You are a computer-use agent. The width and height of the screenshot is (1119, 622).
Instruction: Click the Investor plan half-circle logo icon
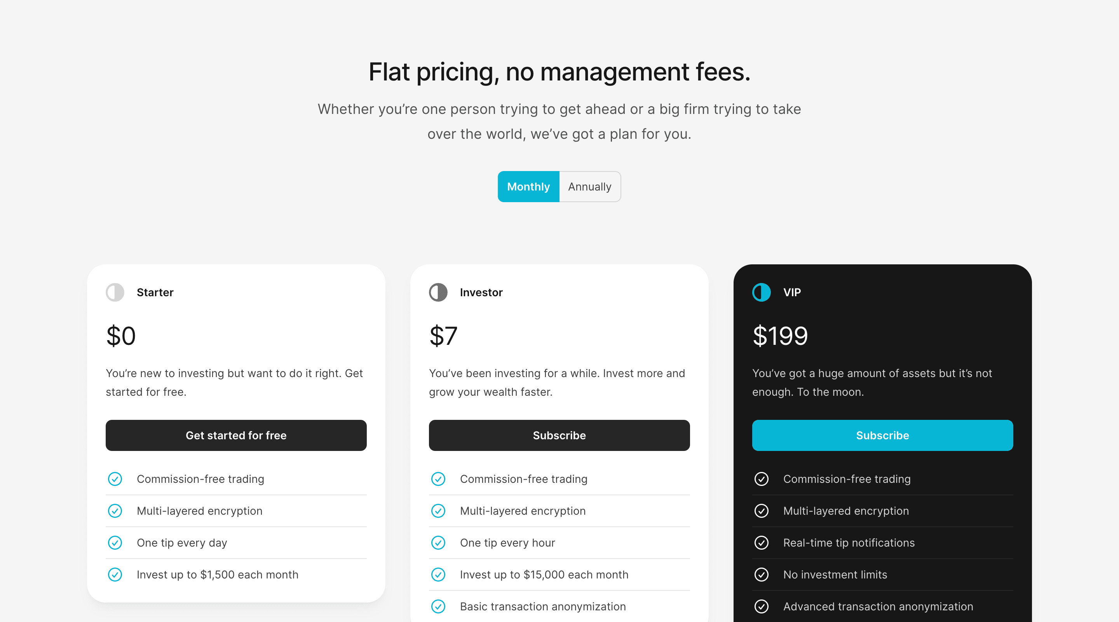point(438,292)
